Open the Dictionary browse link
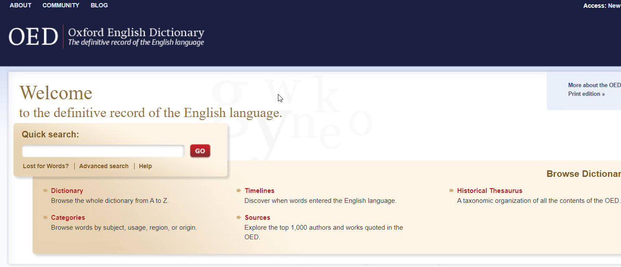 coord(67,191)
